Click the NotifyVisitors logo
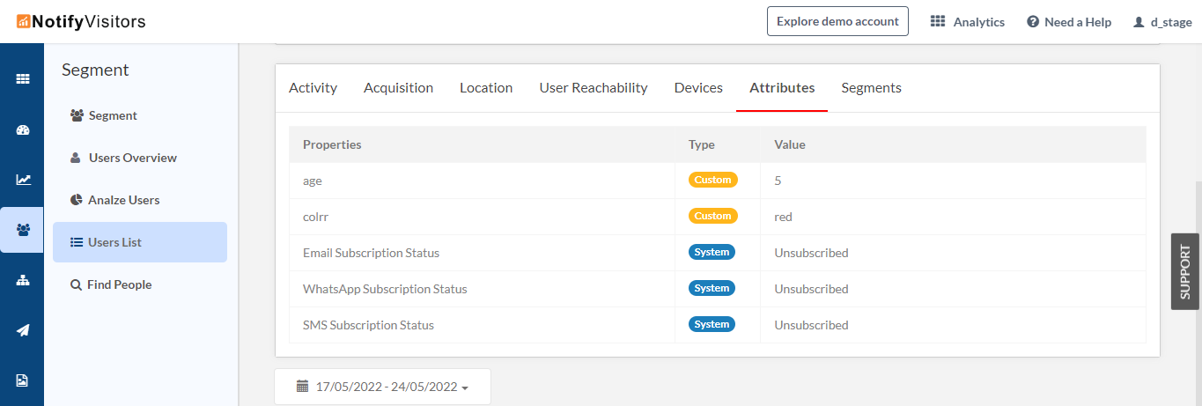This screenshot has height=406, width=1202. pyautogui.click(x=81, y=22)
